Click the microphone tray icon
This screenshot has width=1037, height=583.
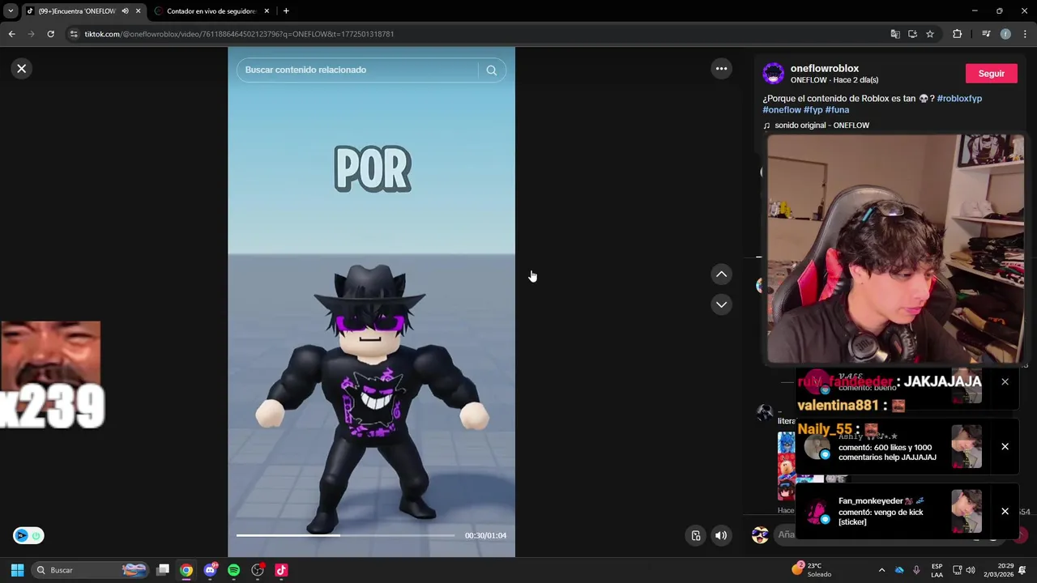coord(916,570)
